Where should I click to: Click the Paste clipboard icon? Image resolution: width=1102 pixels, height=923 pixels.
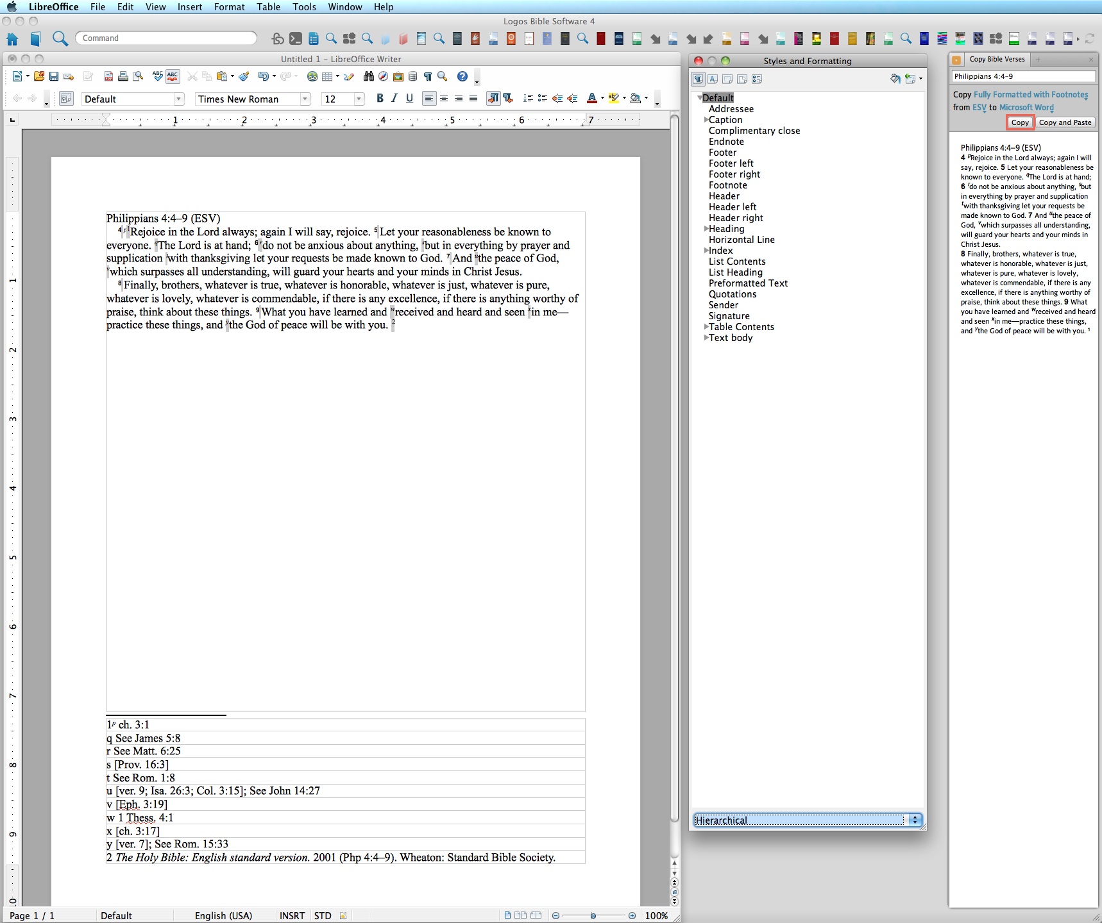pyautogui.click(x=222, y=77)
